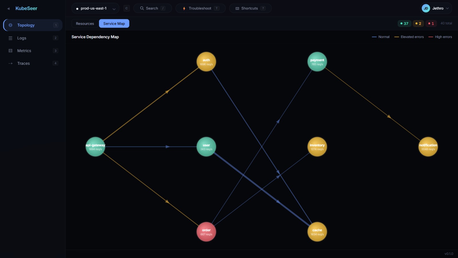Click the C shortcut key button

pyautogui.click(x=127, y=8)
